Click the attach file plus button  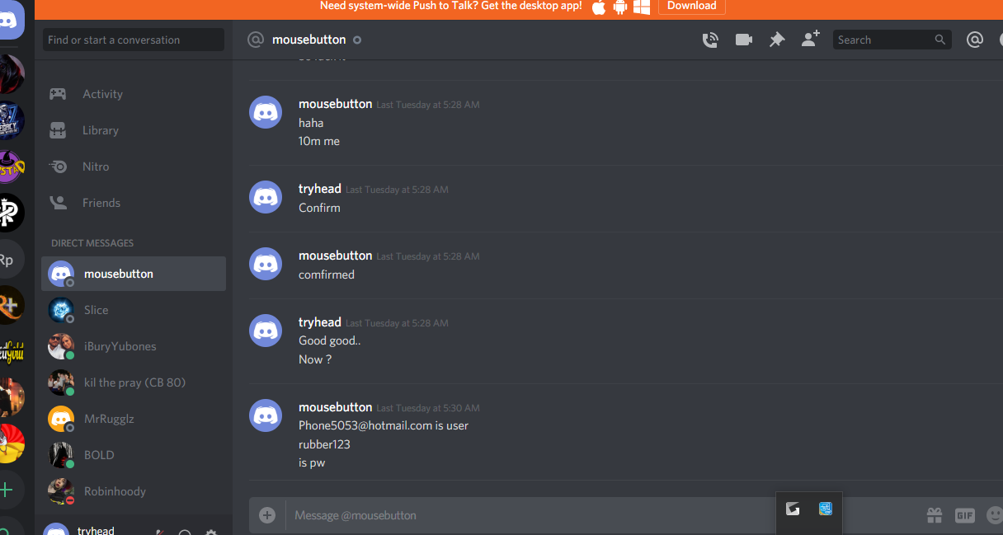(267, 515)
